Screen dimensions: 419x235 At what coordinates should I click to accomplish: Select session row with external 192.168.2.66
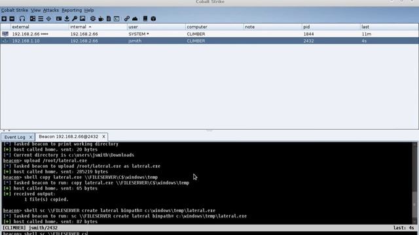click(x=209, y=34)
